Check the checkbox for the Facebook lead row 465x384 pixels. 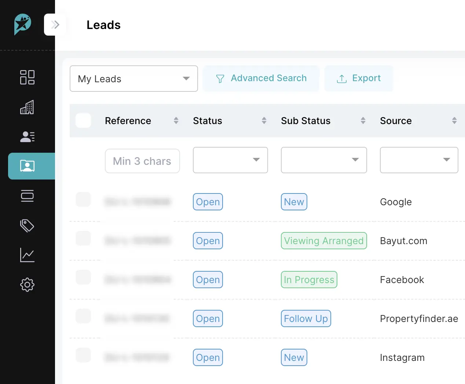tap(83, 277)
